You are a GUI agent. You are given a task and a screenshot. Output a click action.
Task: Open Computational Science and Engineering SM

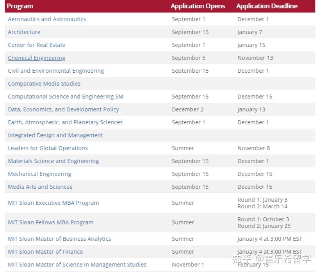[66, 97]
